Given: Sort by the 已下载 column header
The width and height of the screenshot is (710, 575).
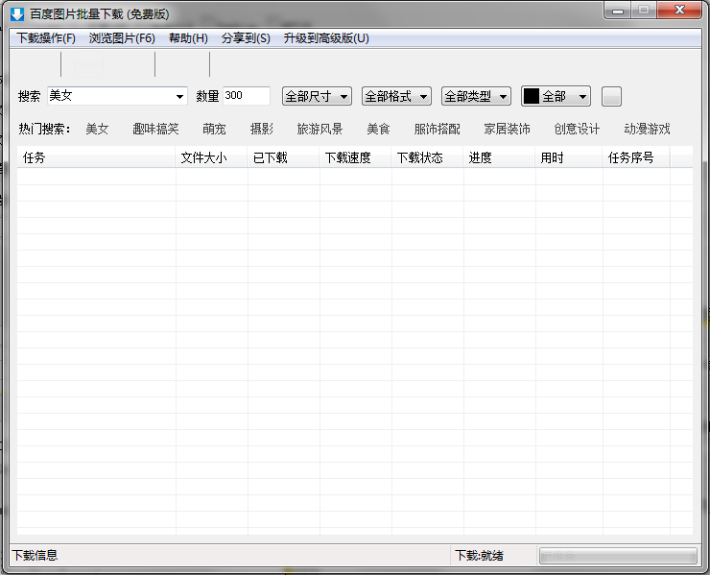Looking at the screenshot, I should (283, 157).
